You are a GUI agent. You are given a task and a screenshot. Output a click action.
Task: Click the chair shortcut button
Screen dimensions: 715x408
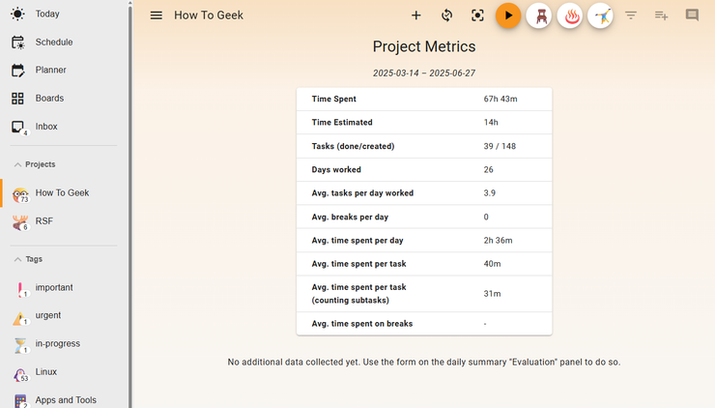(x=539, y=16)
